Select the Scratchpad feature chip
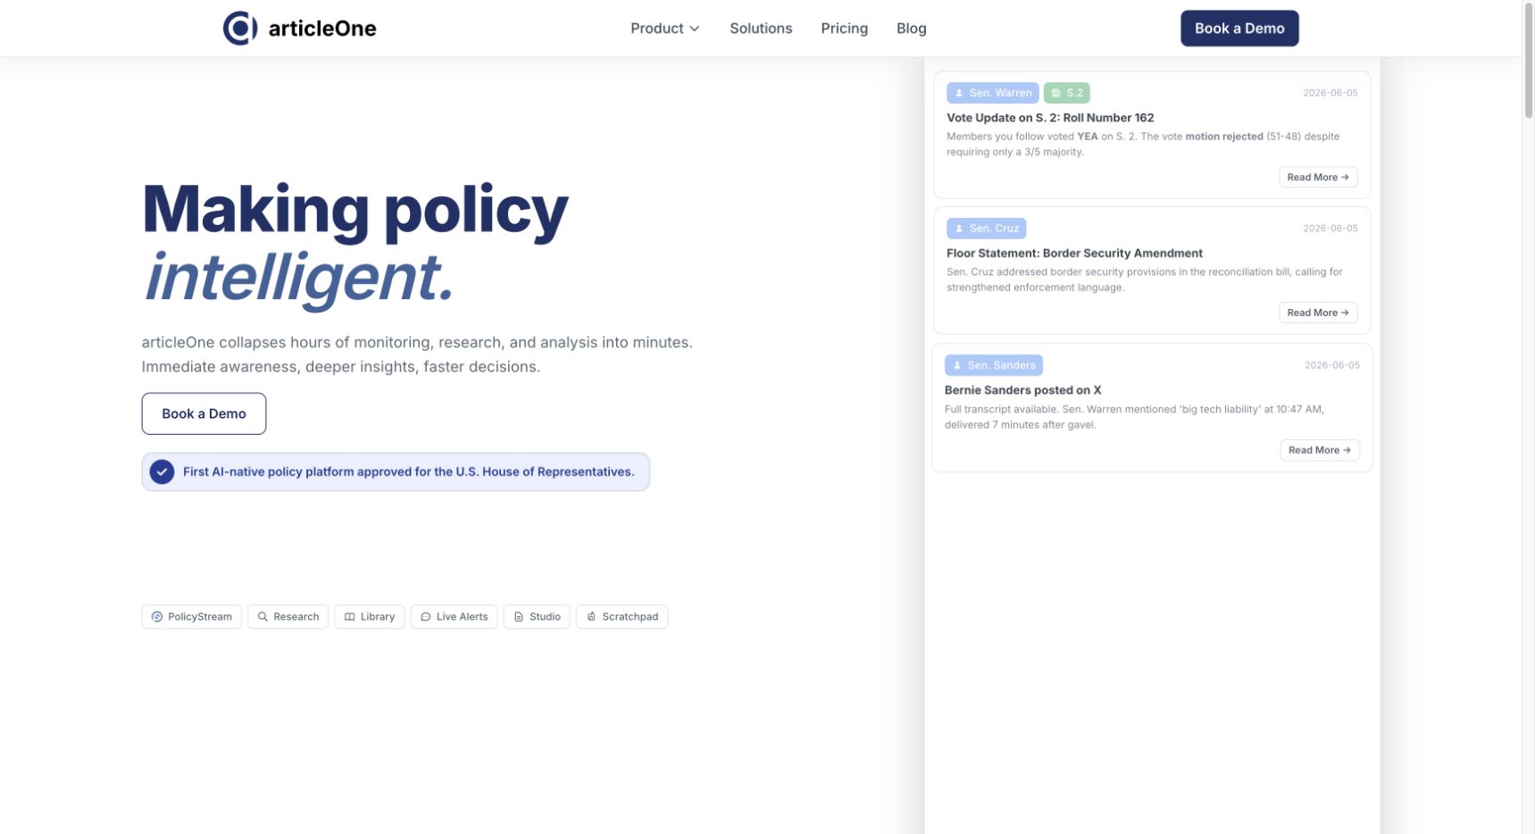The width and height of the screenshot is (1535, 834). click(x=622, y=617)
